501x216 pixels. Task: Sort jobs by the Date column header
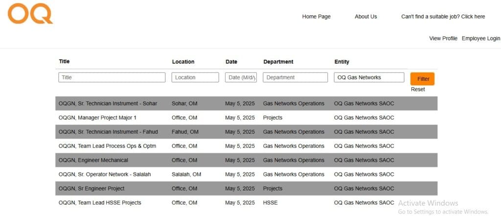pyautogui.click(x=231, y=62)
